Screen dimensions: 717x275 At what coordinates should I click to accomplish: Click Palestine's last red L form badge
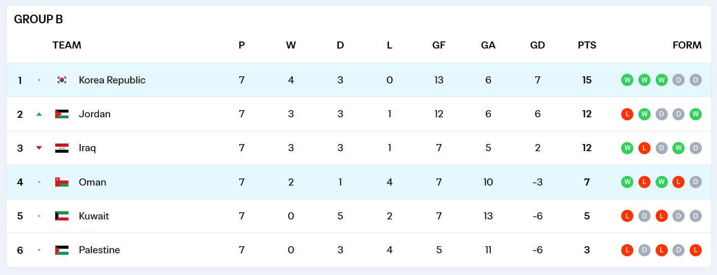point(696,250)
